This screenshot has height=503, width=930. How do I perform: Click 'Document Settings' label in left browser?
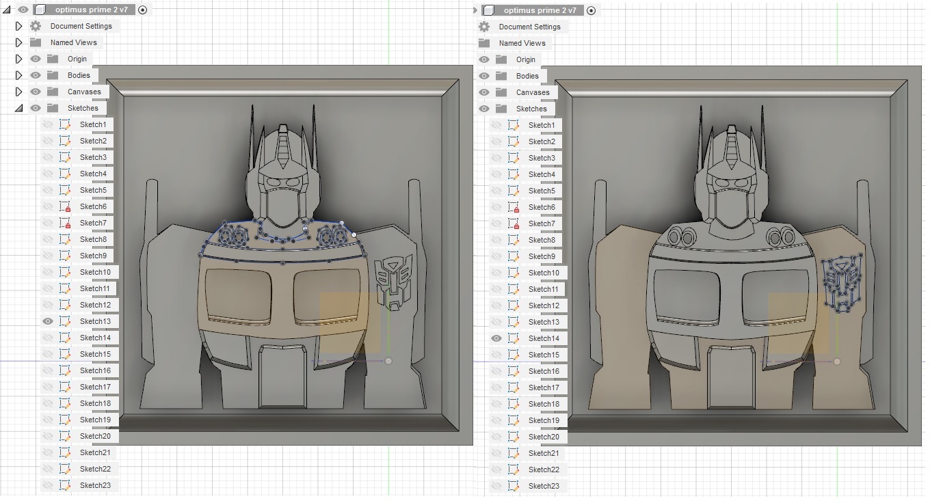tap(81, 26)
